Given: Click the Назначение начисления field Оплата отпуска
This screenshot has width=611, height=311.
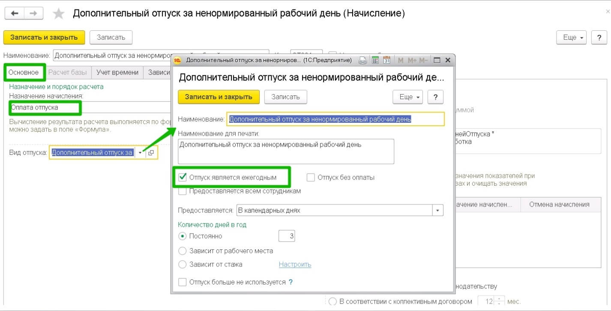Looking at the screenshot, I should (90, 107).
